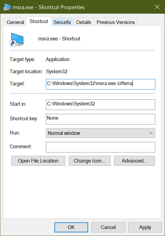Focus the Start in field
The height and width of the screenshot is (236, 165).
click(x=100, y=104)
